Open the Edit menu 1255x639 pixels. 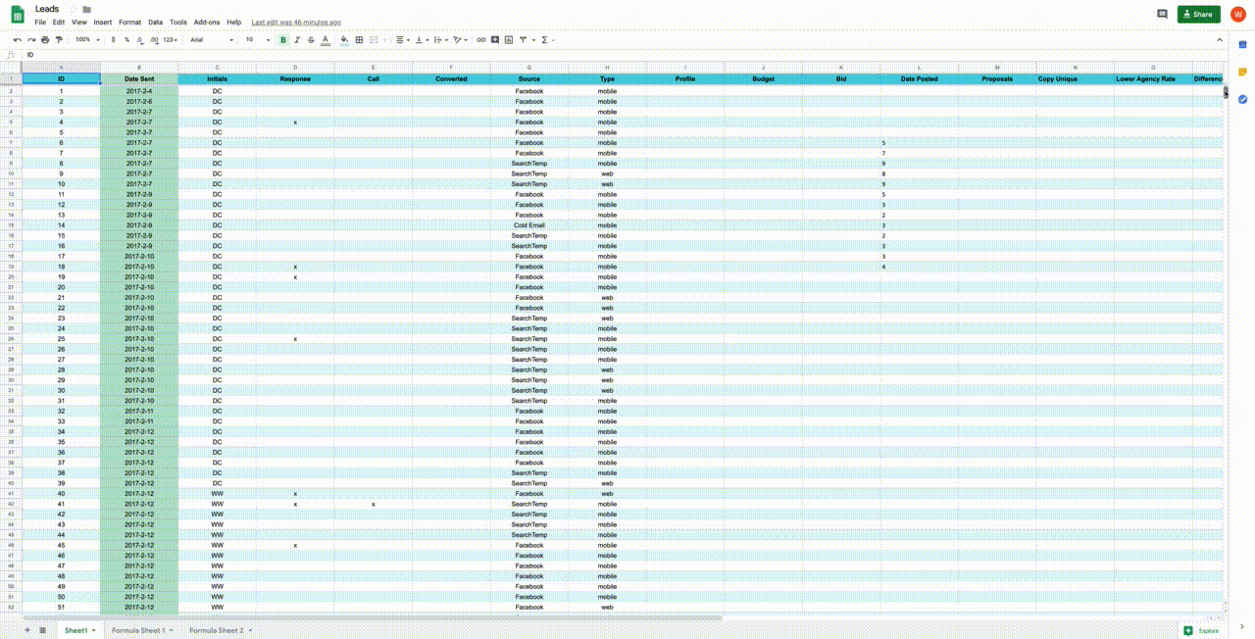(x=59, y=22)
